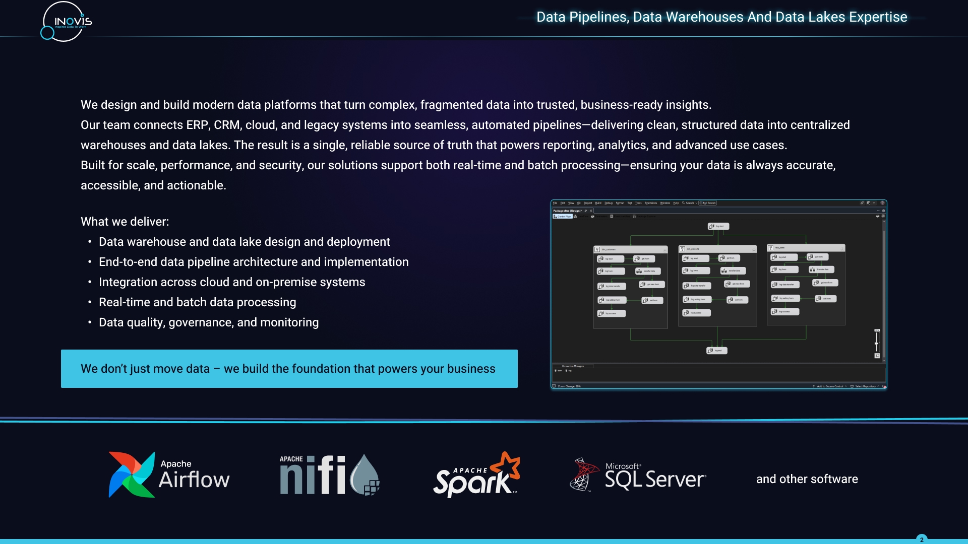
Task: Open the File menu in Visual Studio
Action: click(x=555, y=203)
